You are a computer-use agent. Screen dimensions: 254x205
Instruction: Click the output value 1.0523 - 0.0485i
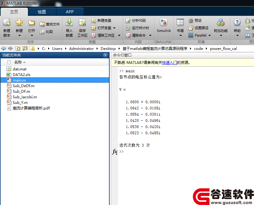143,133
